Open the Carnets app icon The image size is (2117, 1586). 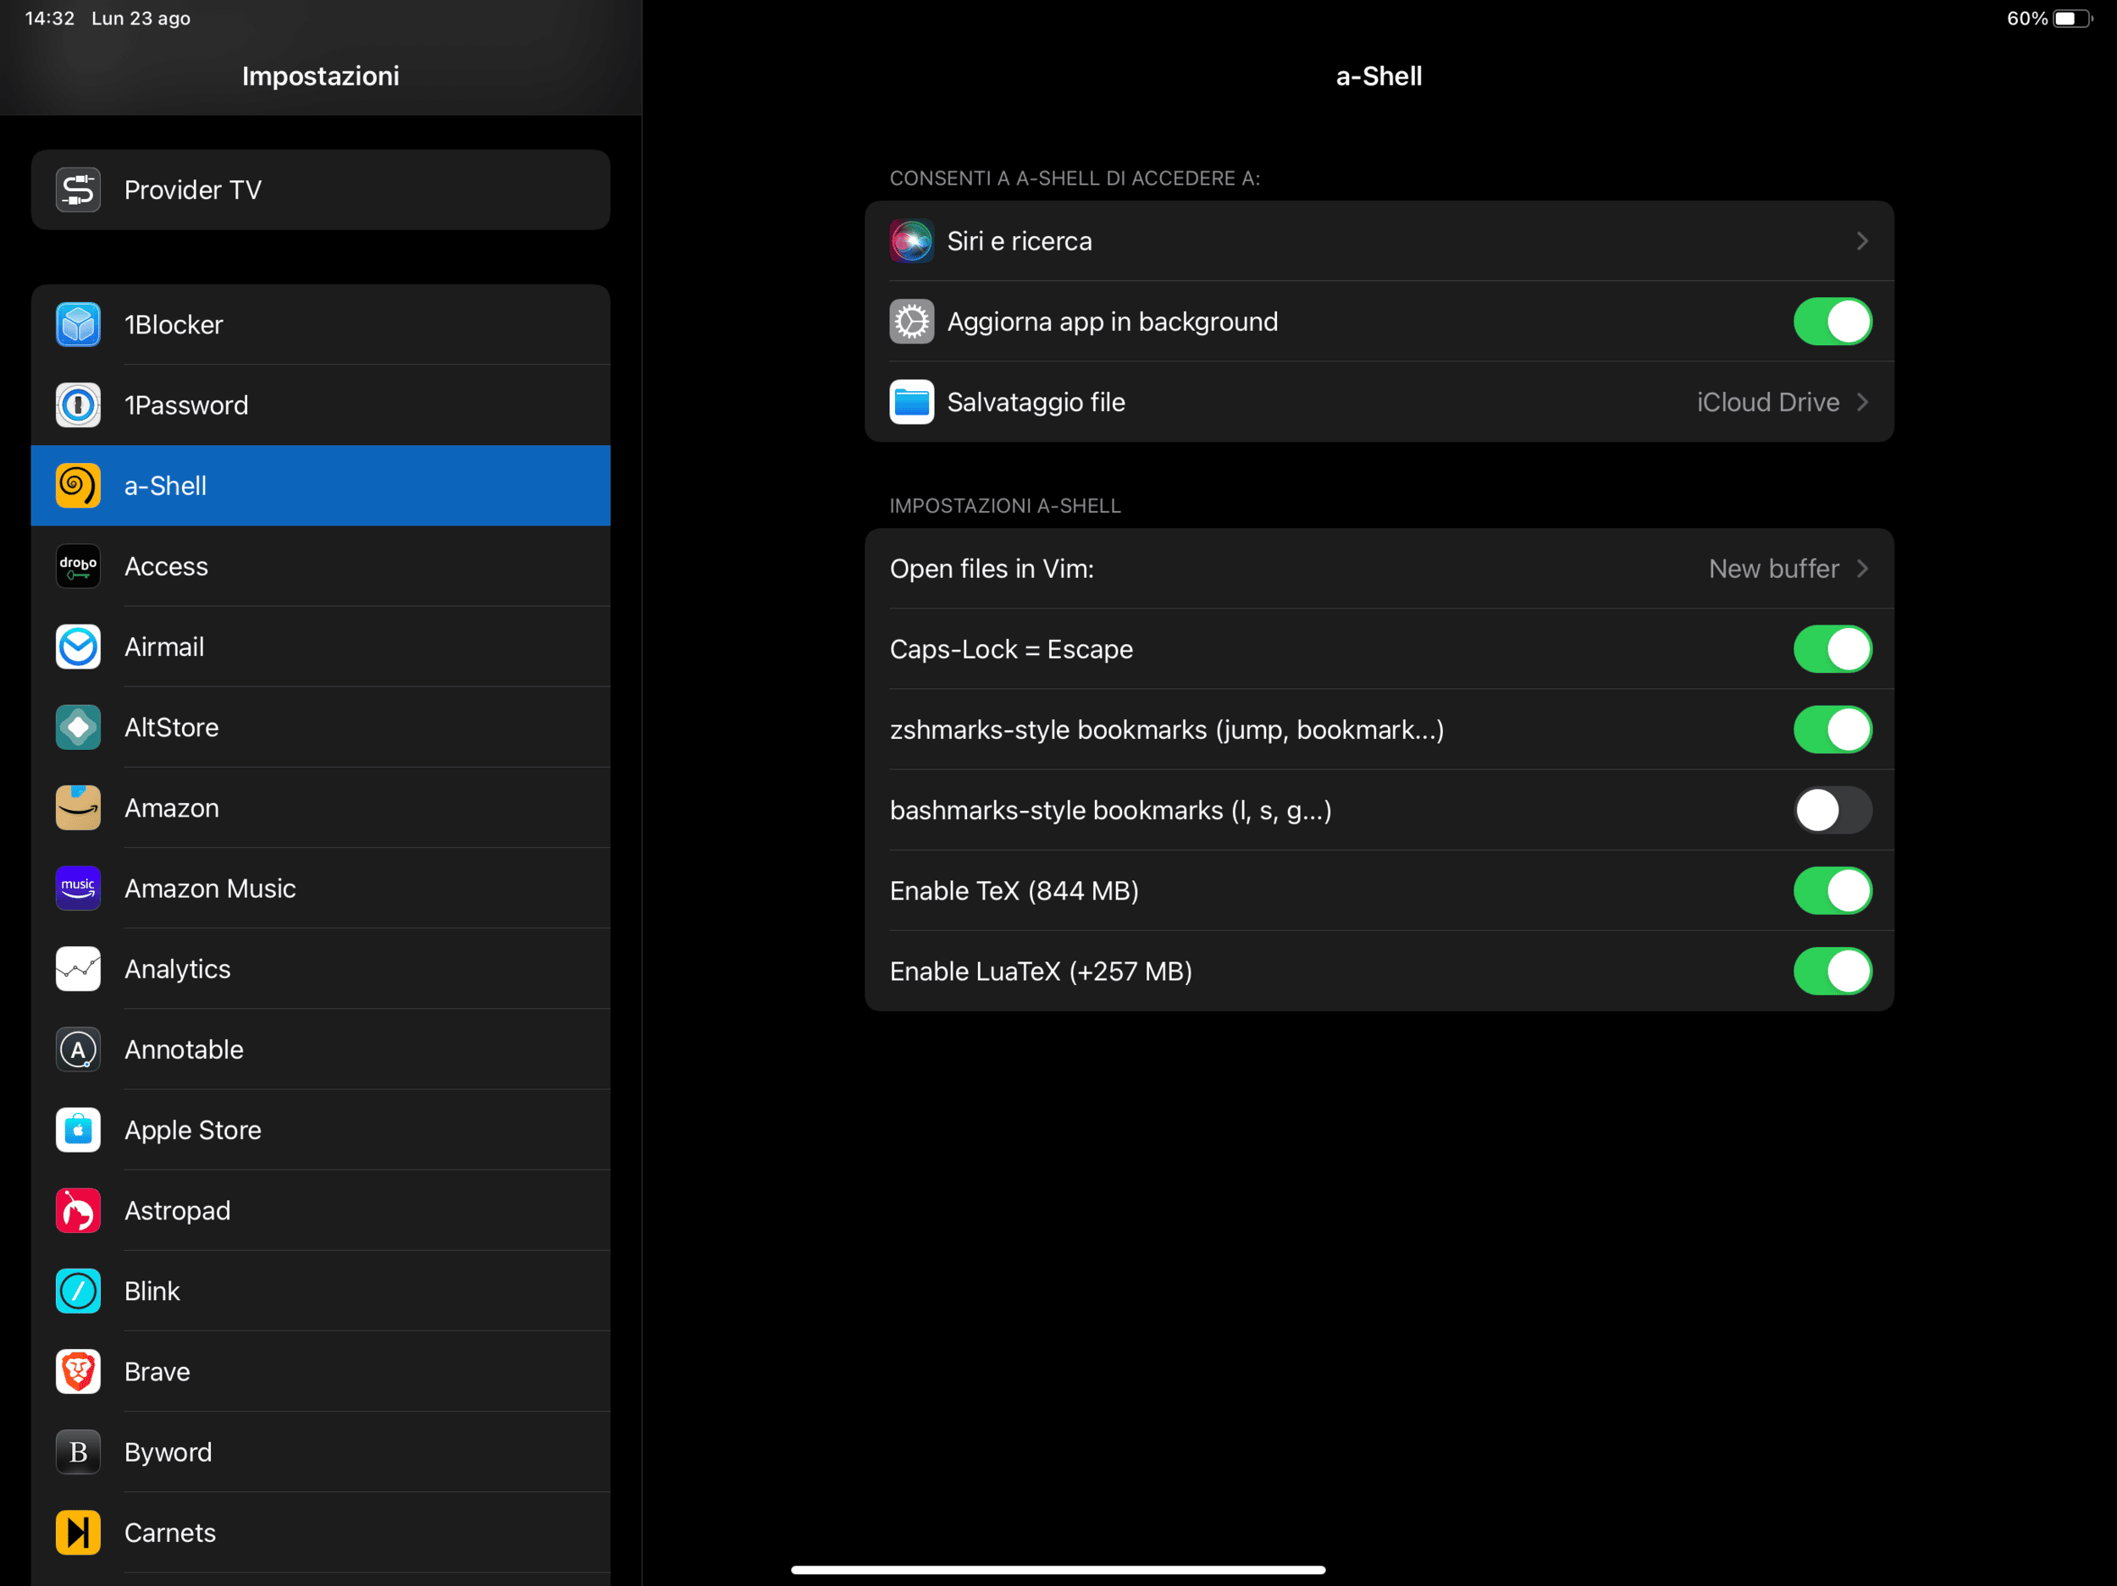(x=79, y=1533)
